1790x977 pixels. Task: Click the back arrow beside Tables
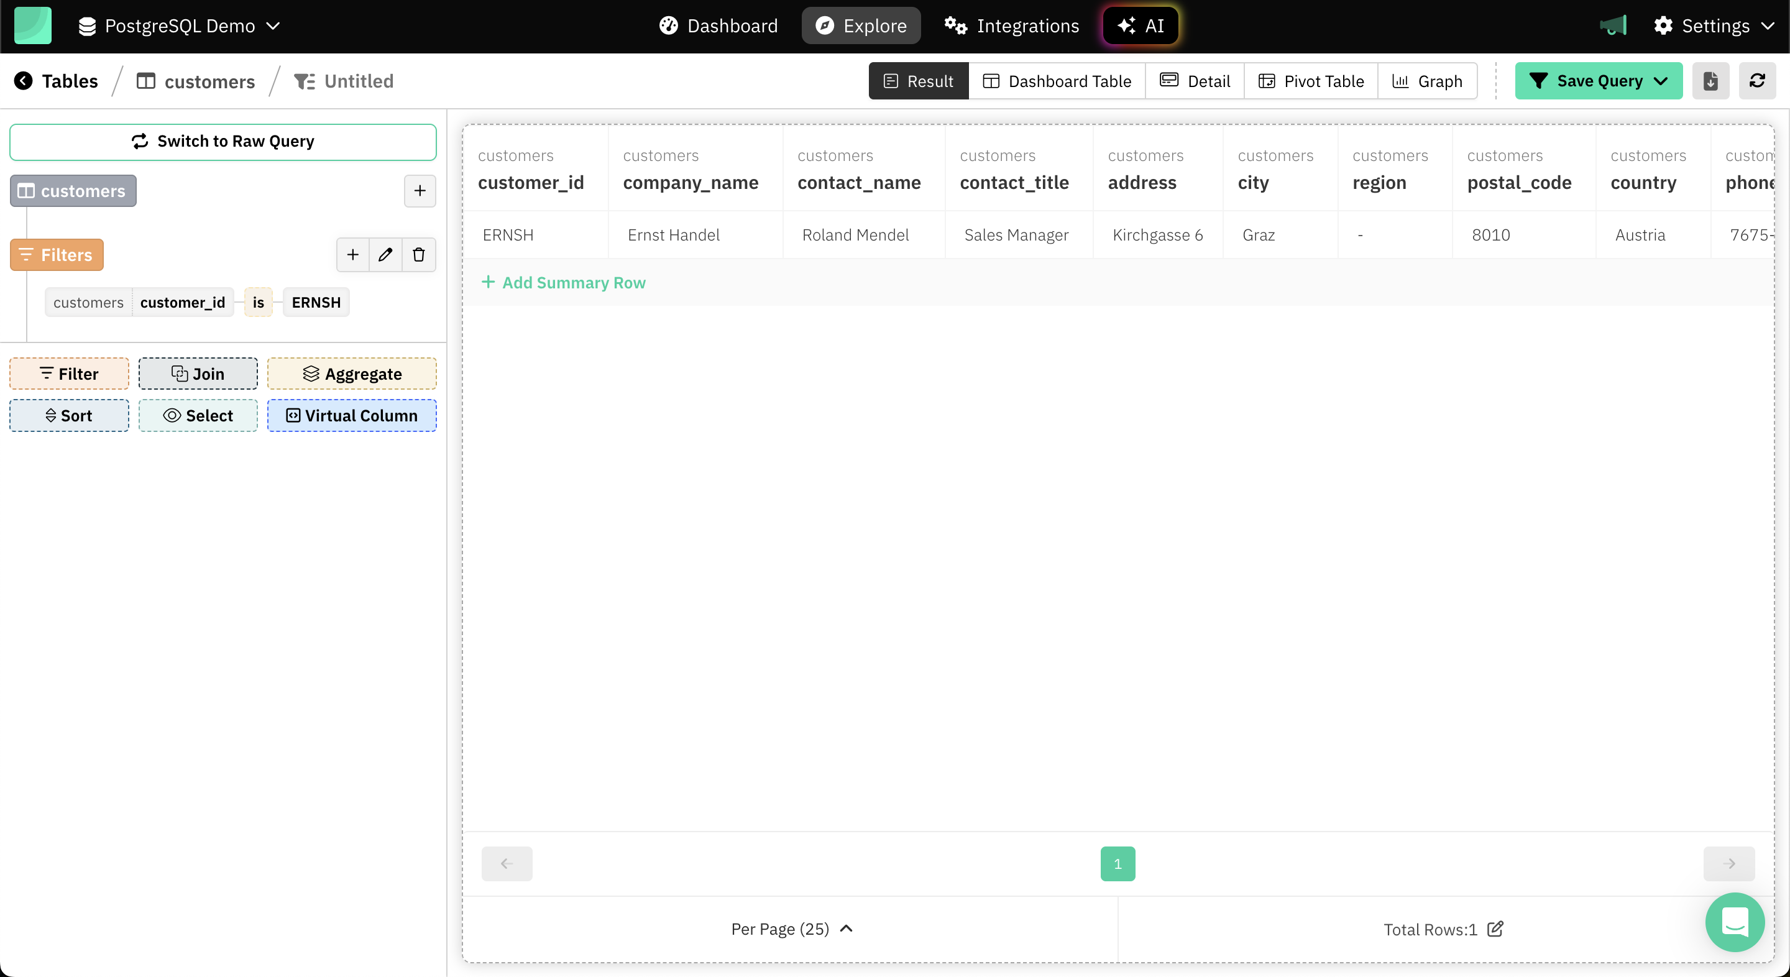[x=23, y=81]
